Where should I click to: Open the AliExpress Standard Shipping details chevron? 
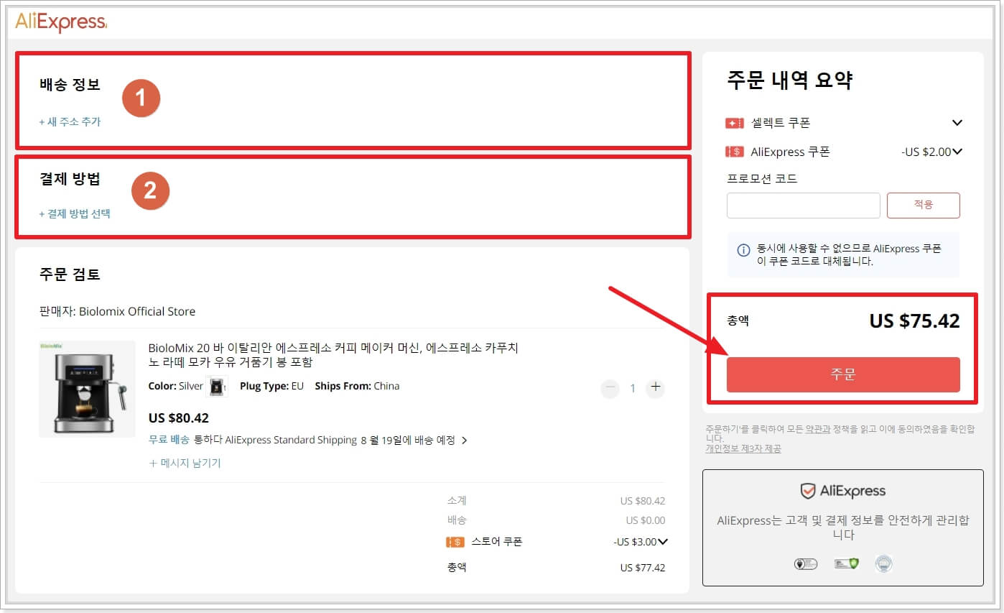click(465, 439)
